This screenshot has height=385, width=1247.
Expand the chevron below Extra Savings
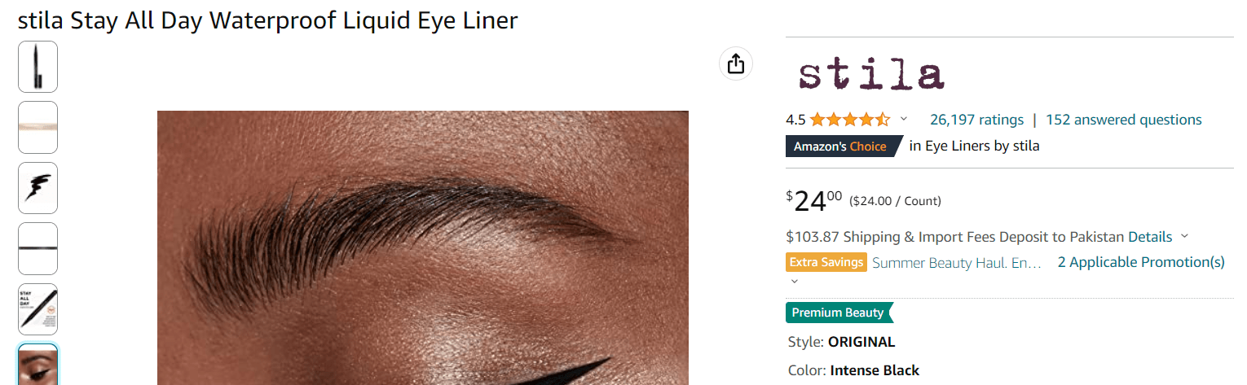(x=795, y=282)
